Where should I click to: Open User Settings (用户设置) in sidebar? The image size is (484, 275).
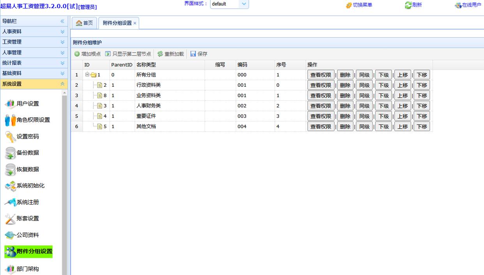pos(27,103)
